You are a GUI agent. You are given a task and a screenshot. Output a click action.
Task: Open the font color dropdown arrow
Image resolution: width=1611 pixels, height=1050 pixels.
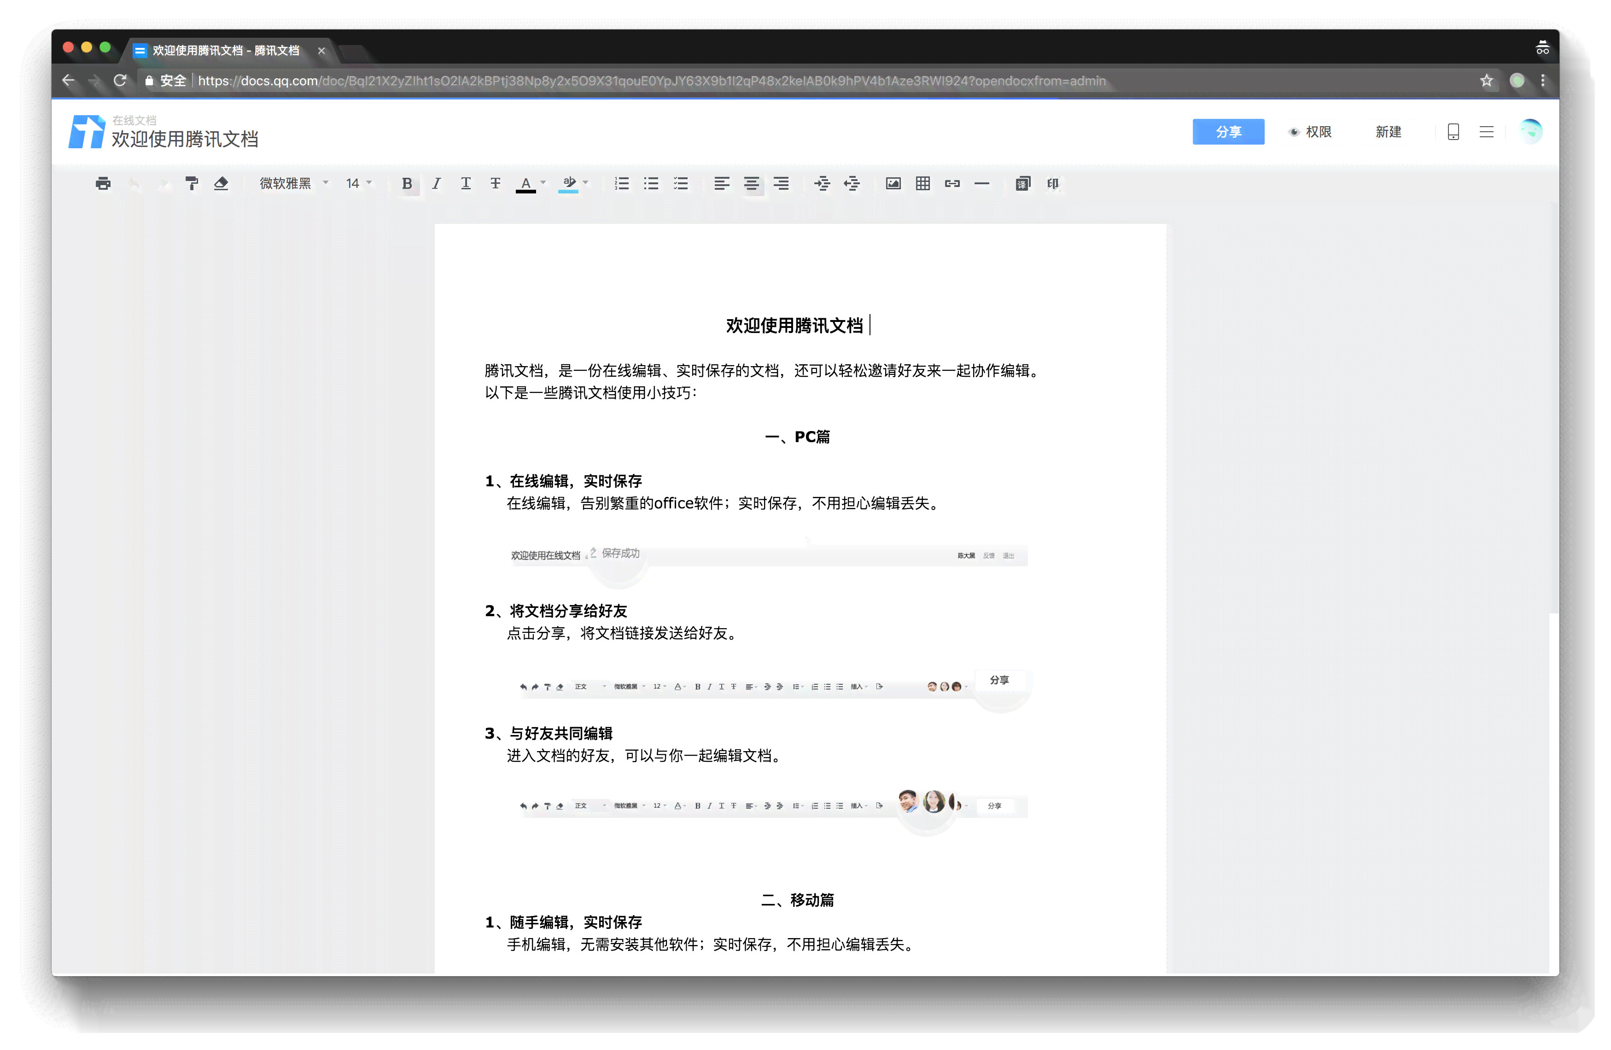543,183
